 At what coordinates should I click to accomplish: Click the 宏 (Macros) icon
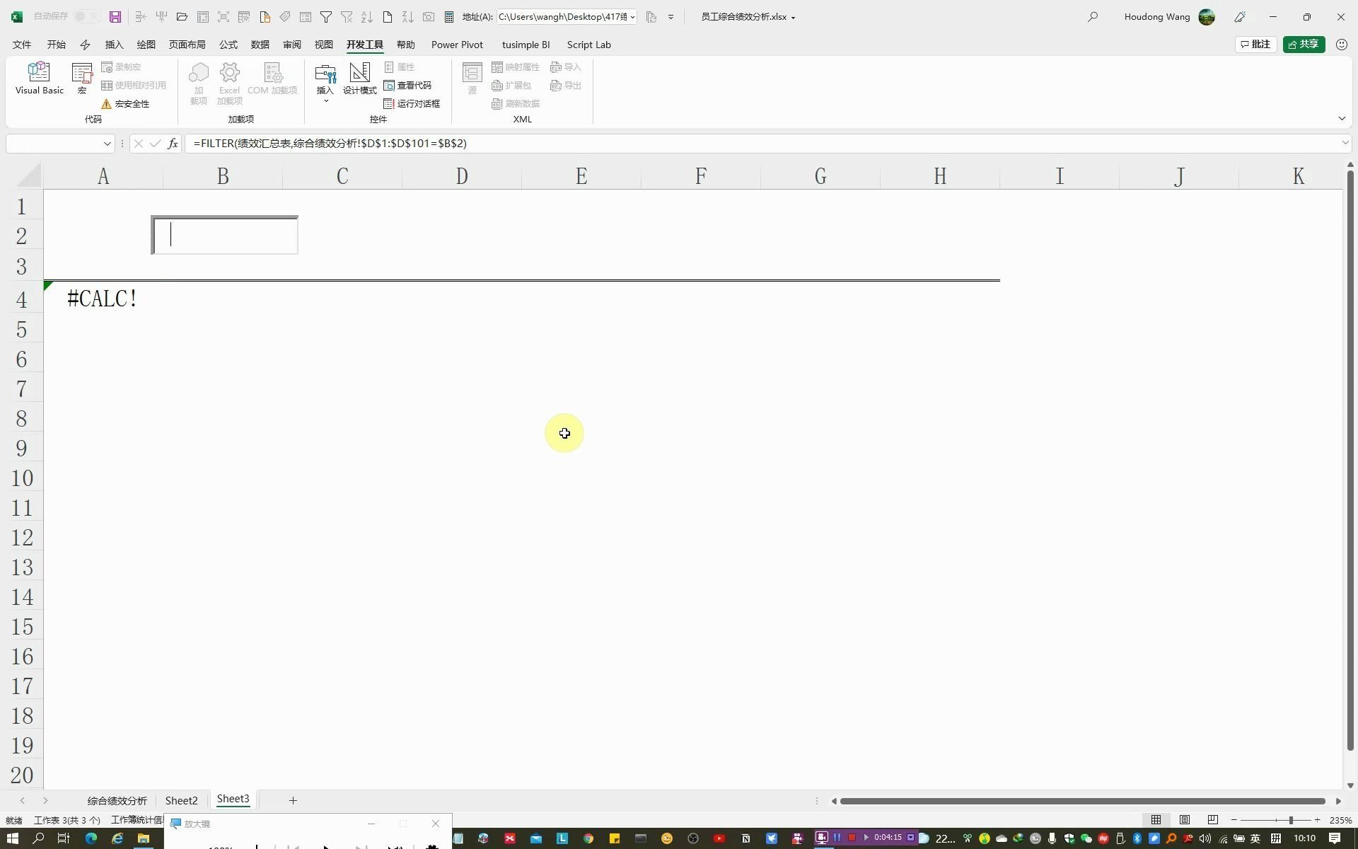click(82, 78)
